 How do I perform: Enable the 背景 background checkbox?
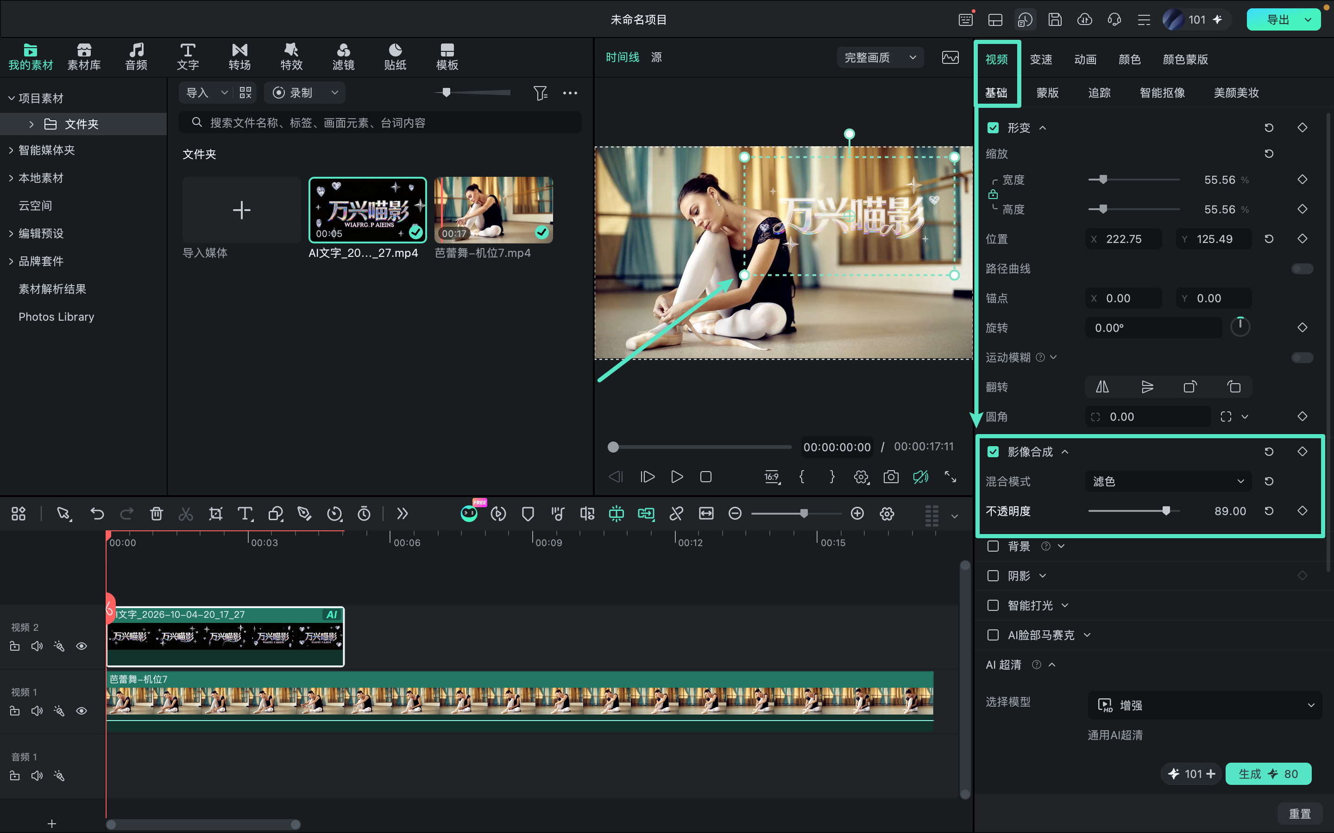click(993, 546)
